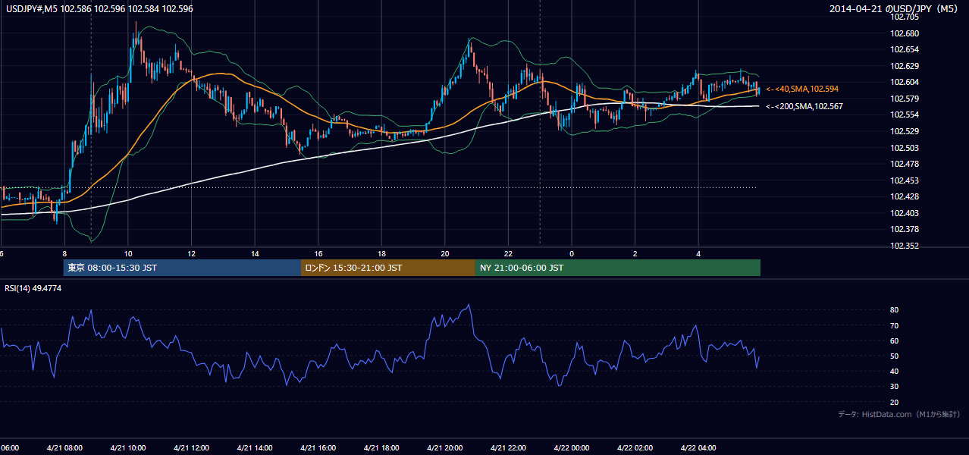Click the 4/21 20:00 time axis label

[x=444, y=448]
